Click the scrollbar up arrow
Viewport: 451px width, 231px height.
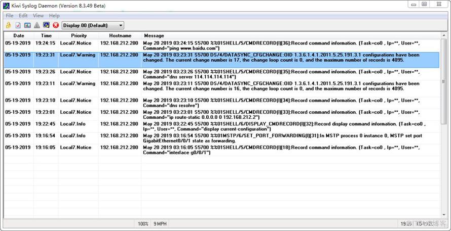click(444, 35)
